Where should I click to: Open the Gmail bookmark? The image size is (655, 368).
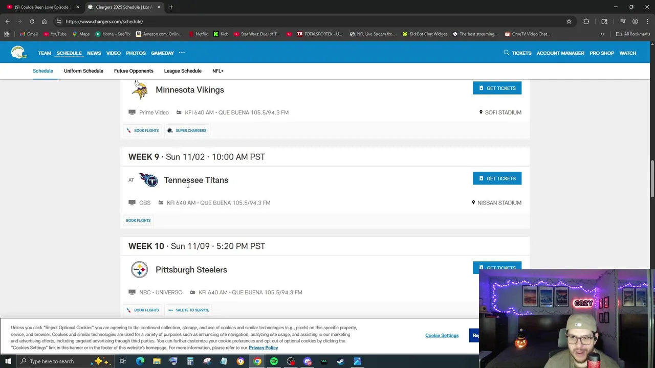(29, 34)
